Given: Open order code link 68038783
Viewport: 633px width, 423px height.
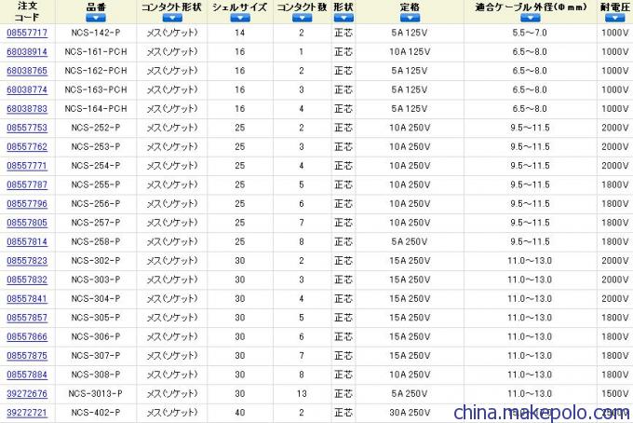Looking at the screenshot, I should pos(27,109).
